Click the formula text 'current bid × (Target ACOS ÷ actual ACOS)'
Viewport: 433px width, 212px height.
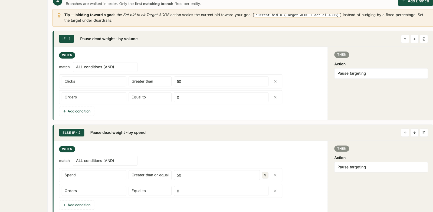tap(297, 15)
